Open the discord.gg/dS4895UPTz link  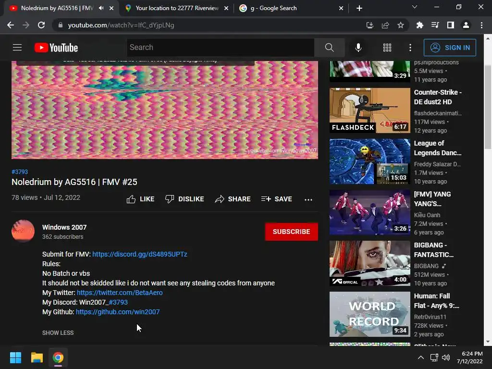pyautogui.click(x=140, y=254)
